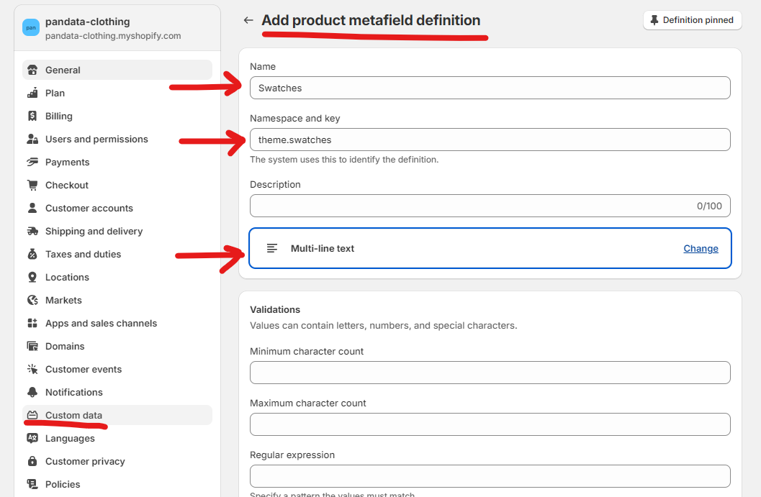Click the Markets globe icon
Screen dimensions: 761x497
[32, 300]
